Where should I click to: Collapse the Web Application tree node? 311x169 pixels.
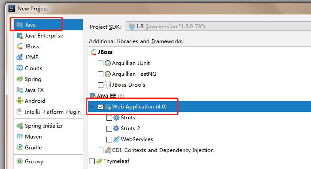click(x=92, y=107)
